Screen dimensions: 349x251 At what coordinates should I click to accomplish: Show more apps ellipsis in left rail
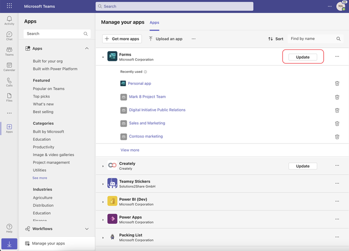point(9,113)
